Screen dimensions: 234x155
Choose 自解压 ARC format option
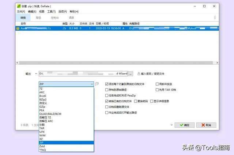pos(66,121)
